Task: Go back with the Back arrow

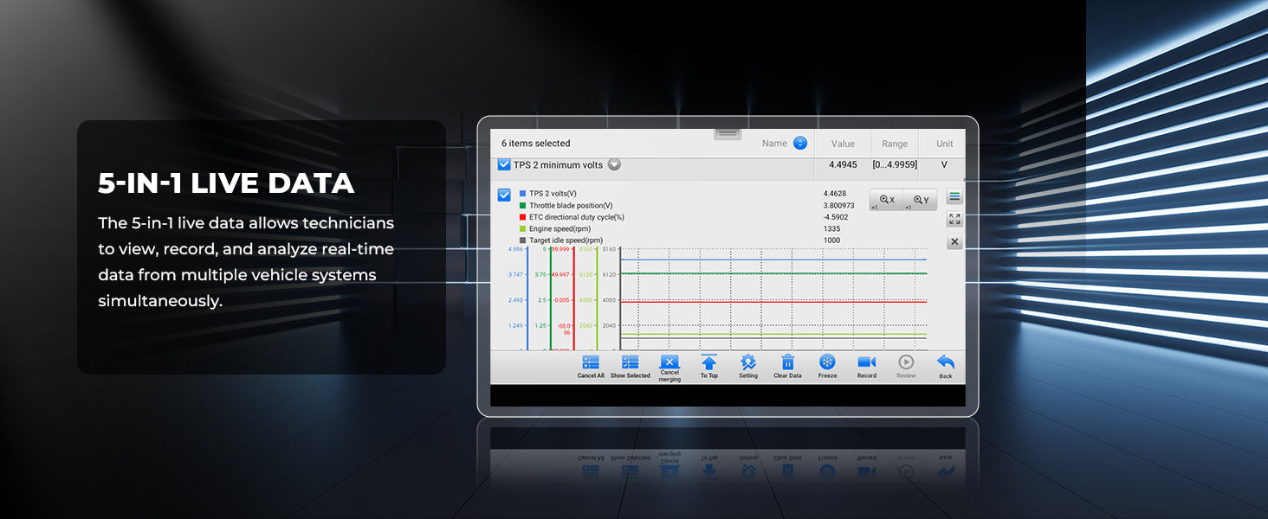Action: pyautogui.click(x=946, y=363)
